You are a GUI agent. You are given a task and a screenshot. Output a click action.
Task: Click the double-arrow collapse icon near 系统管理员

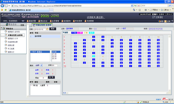click(23, 21)
